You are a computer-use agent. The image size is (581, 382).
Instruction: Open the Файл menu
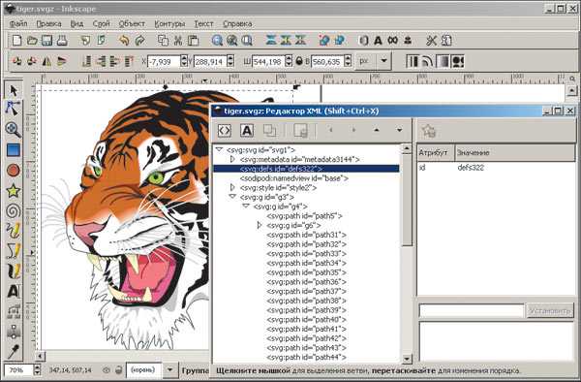tap(18, 23)
